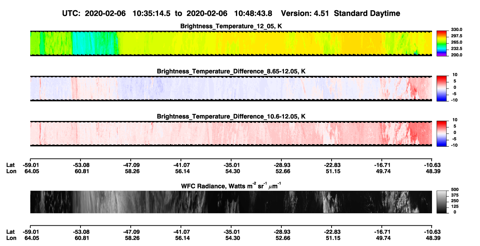Click the 200.0 colorbar label
The height and width of the screenshot is (246, 480).
click(456, 55)
